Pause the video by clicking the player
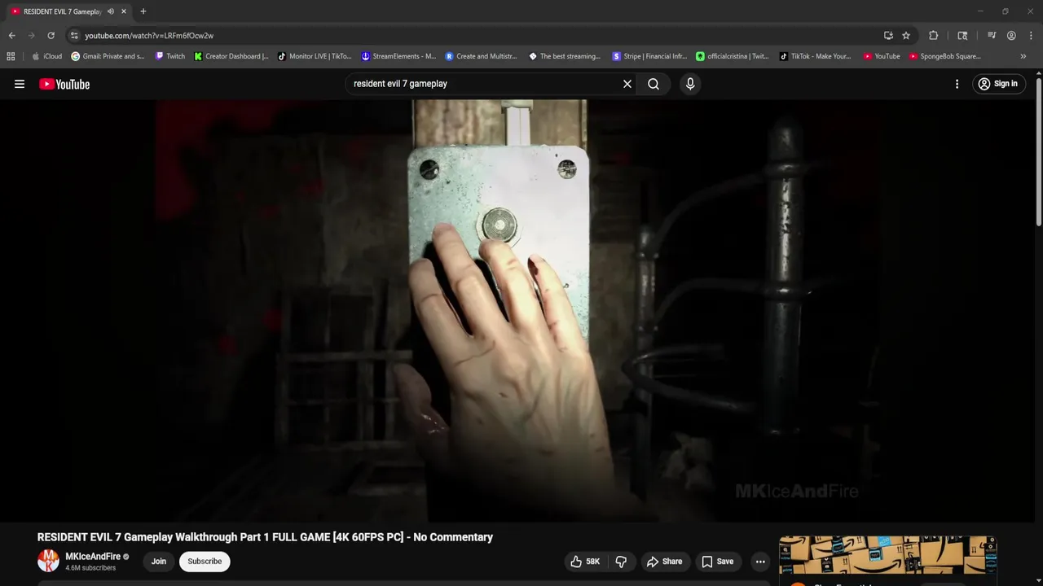 click(x=518, y=309)
